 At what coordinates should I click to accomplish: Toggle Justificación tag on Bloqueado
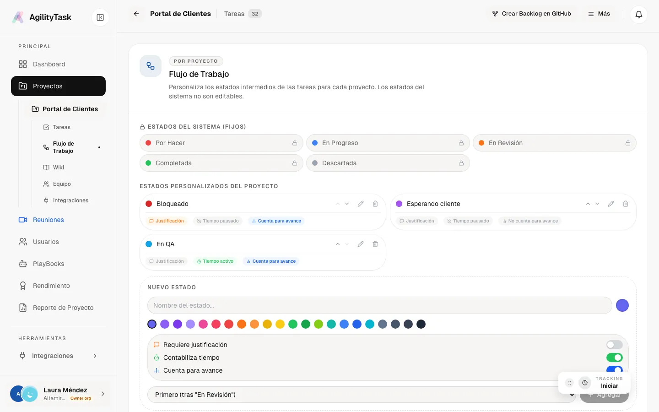167,221
